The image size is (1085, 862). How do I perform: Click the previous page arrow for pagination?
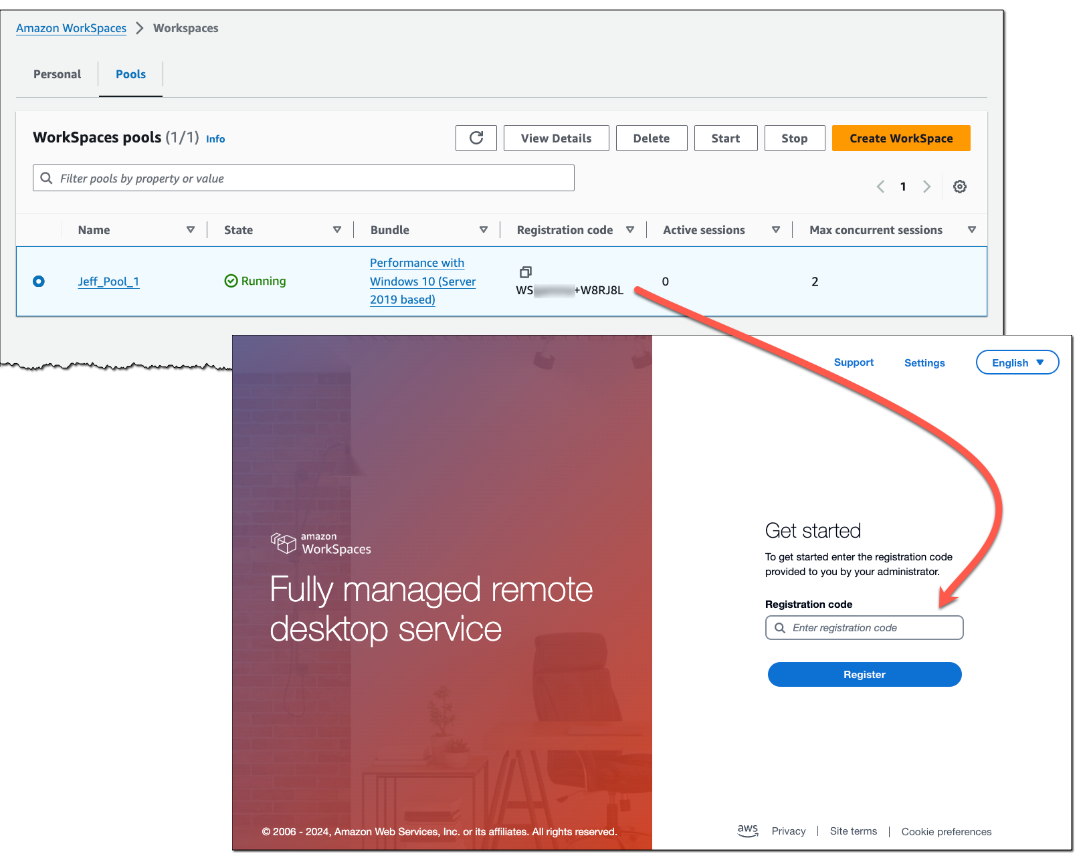(880, 187)
